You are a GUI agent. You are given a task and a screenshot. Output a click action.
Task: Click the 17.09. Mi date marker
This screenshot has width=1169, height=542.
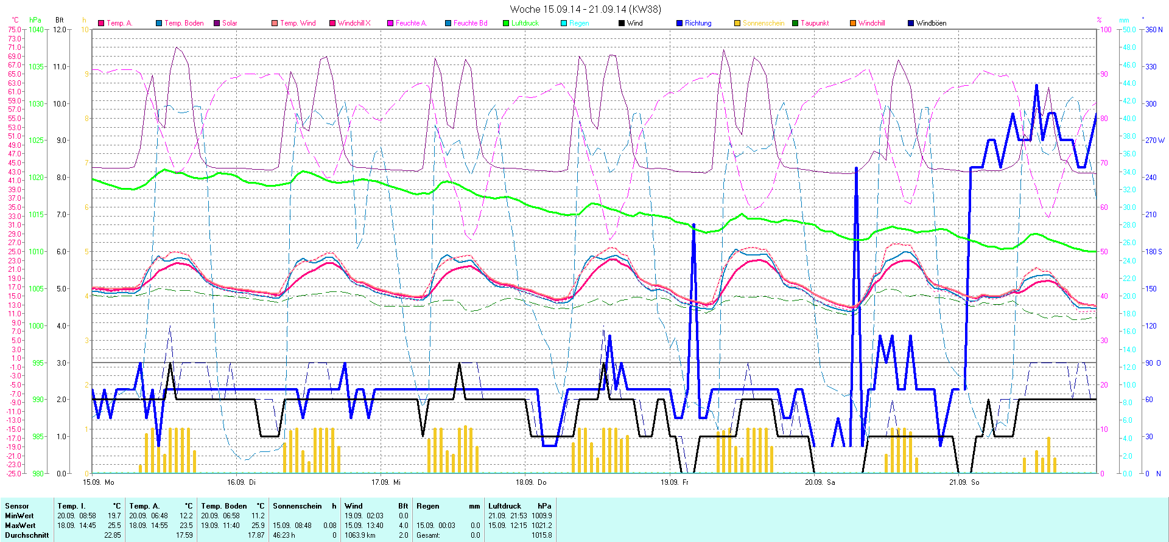point(386,482)
